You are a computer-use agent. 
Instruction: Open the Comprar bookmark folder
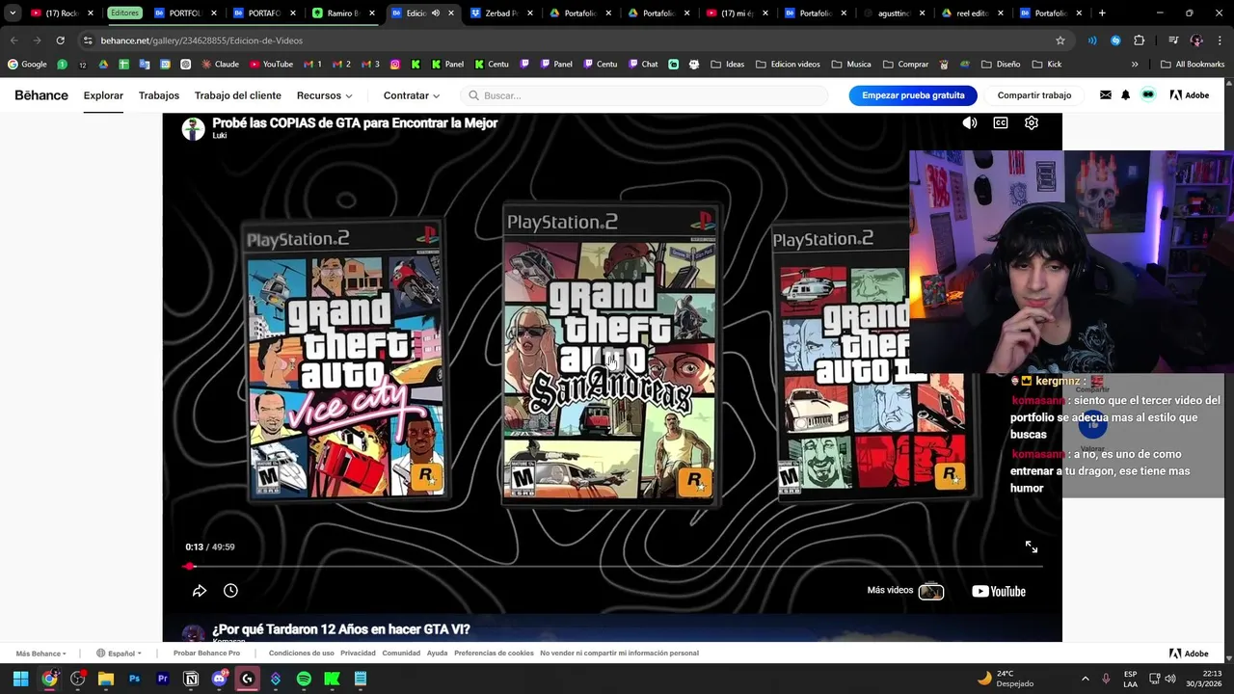905,65
